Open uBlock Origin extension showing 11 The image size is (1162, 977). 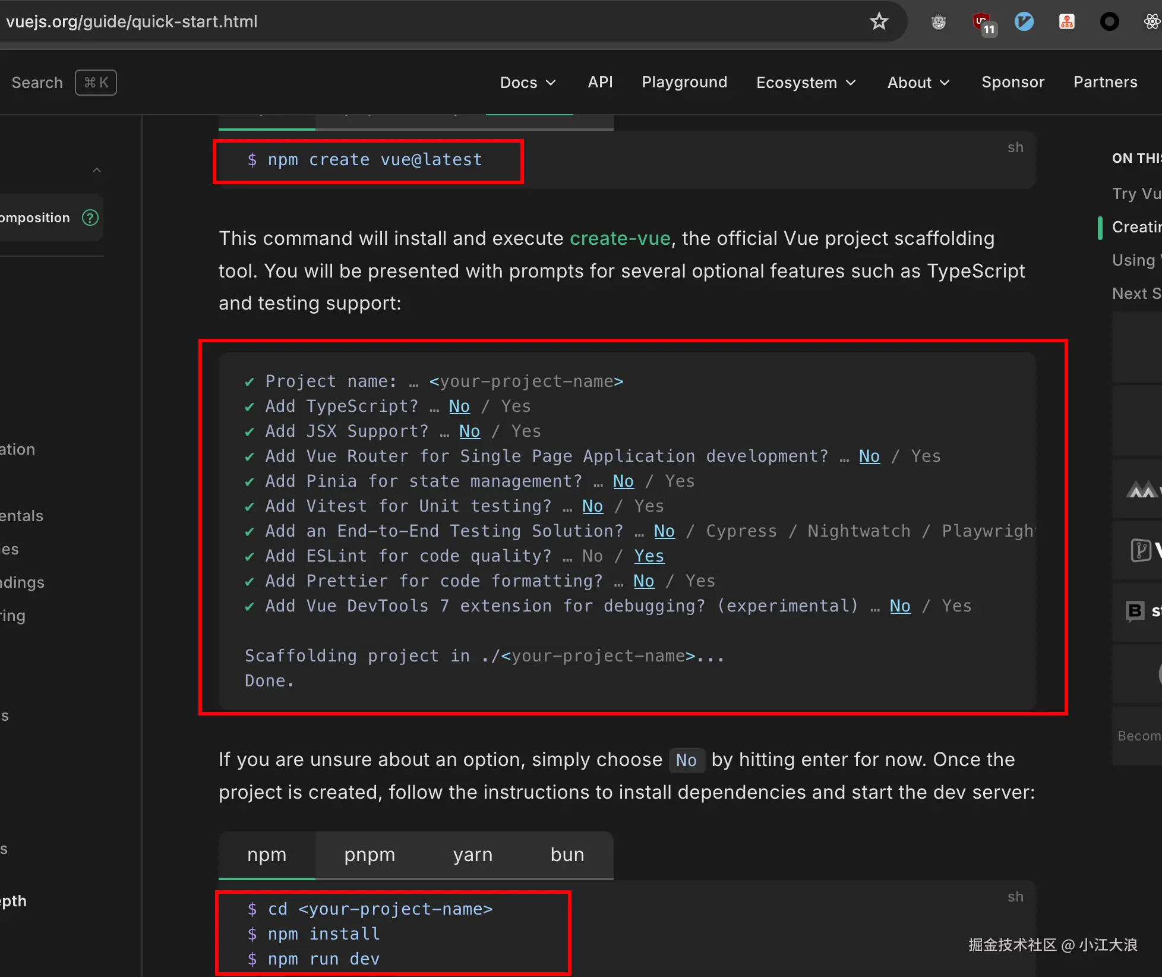coord(983,23)
